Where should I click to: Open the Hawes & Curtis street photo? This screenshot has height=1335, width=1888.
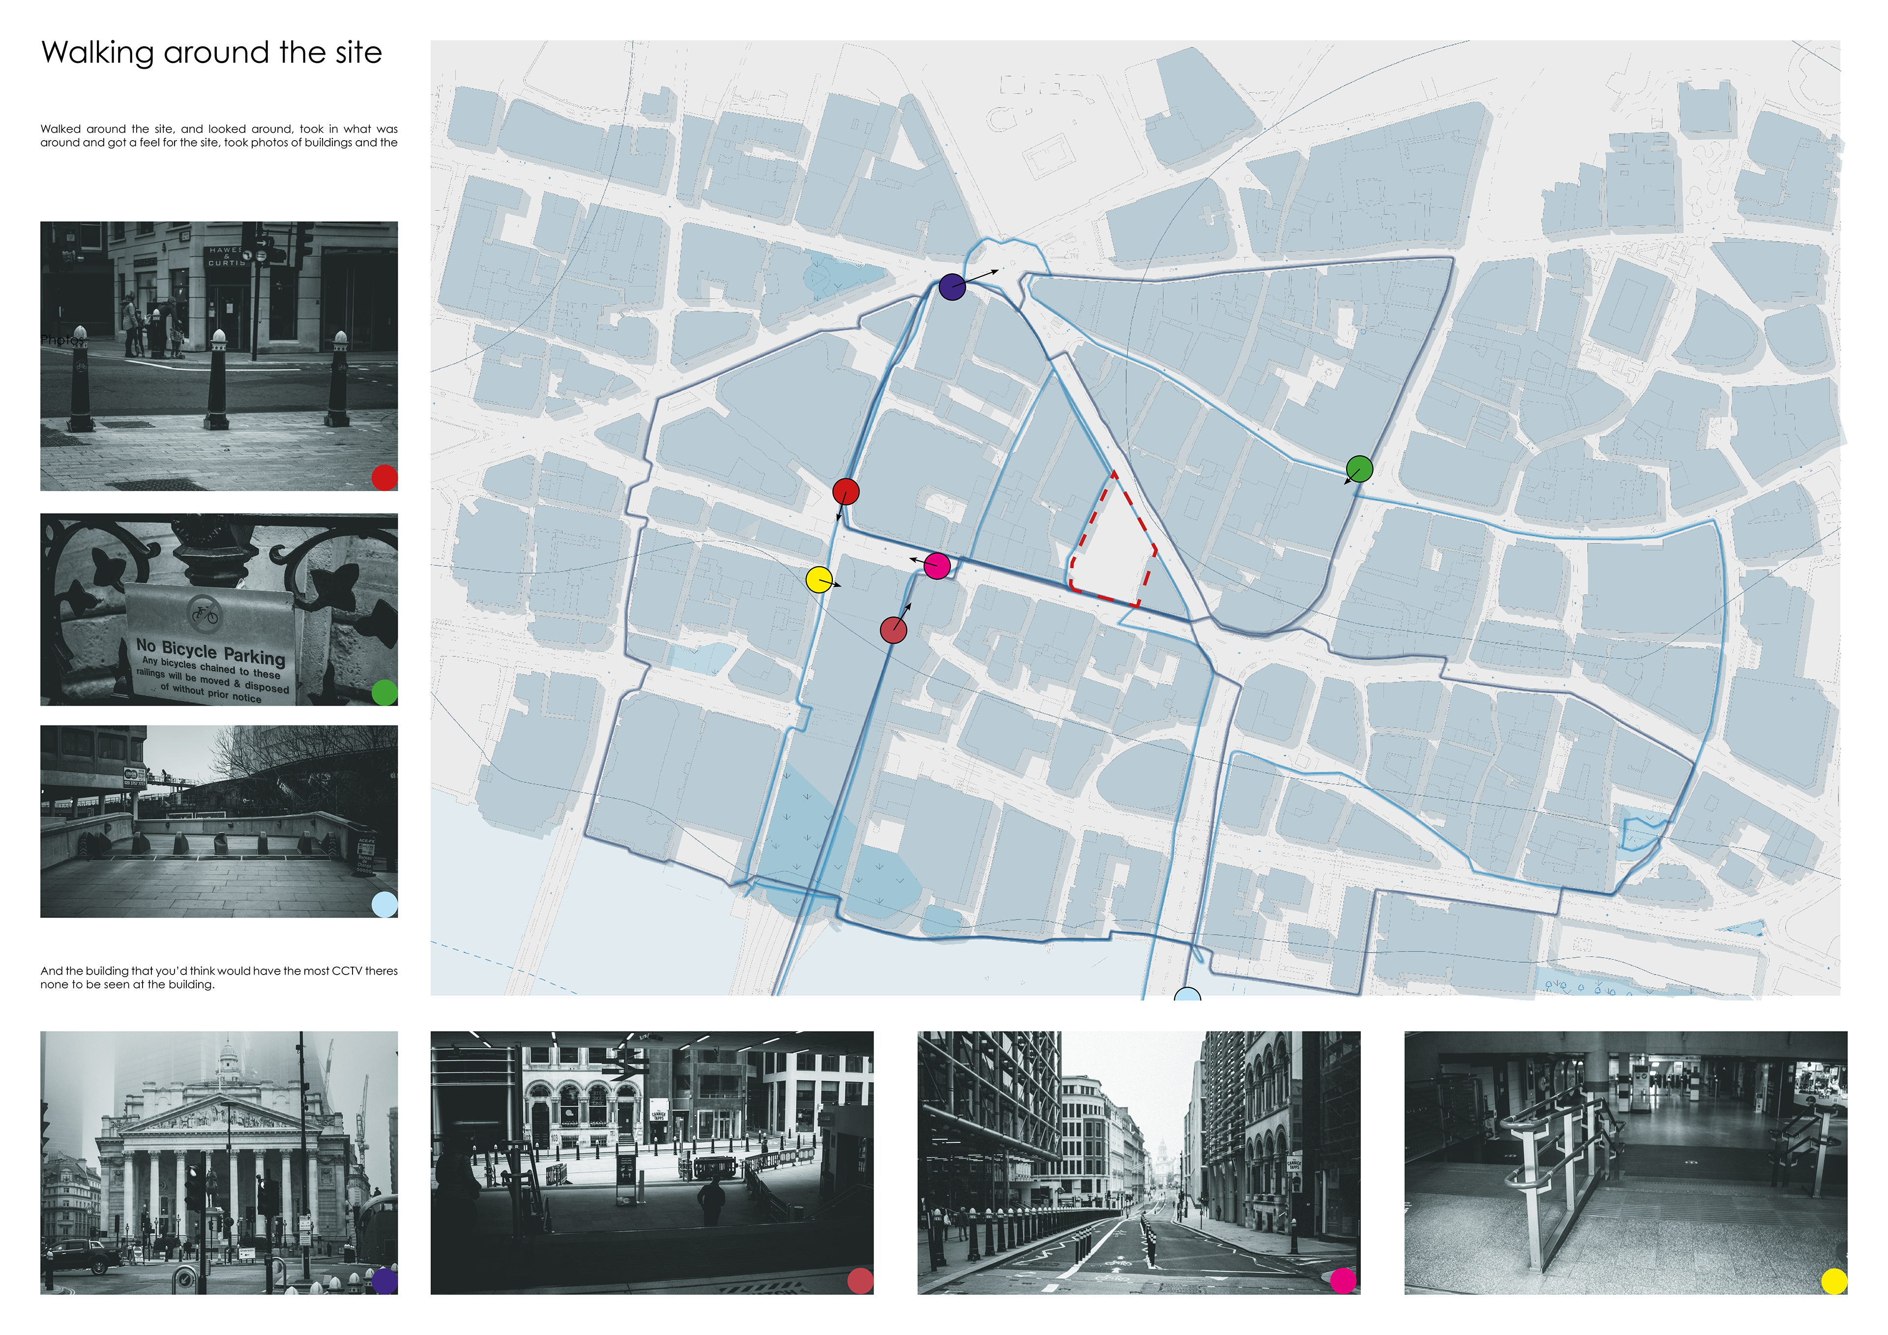pos(219,356)
